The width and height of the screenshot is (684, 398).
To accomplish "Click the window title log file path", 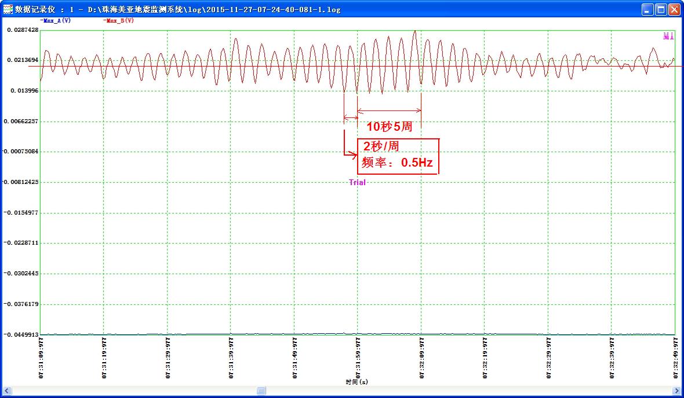I will 214,9.
